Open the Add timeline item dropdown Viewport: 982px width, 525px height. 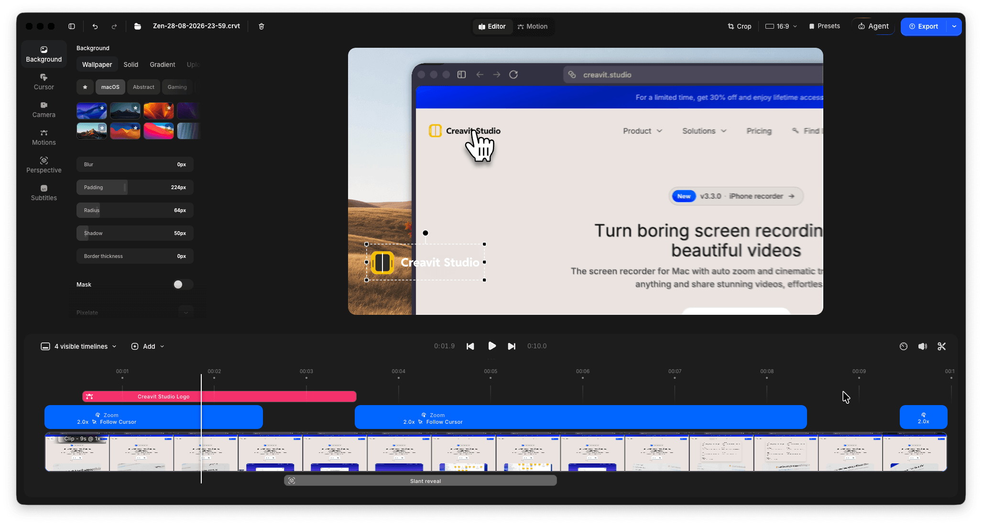(x=148, y=346)
